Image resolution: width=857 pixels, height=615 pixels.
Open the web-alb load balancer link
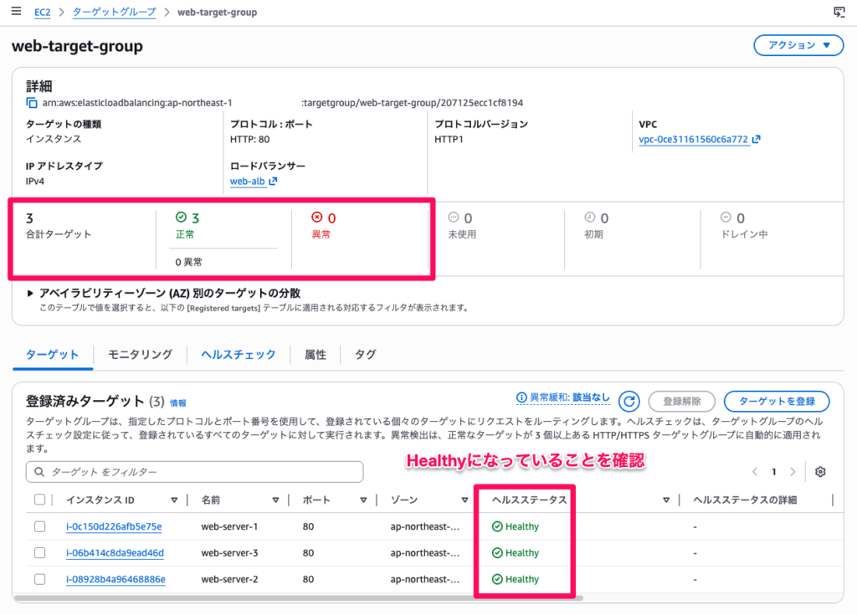248,181
